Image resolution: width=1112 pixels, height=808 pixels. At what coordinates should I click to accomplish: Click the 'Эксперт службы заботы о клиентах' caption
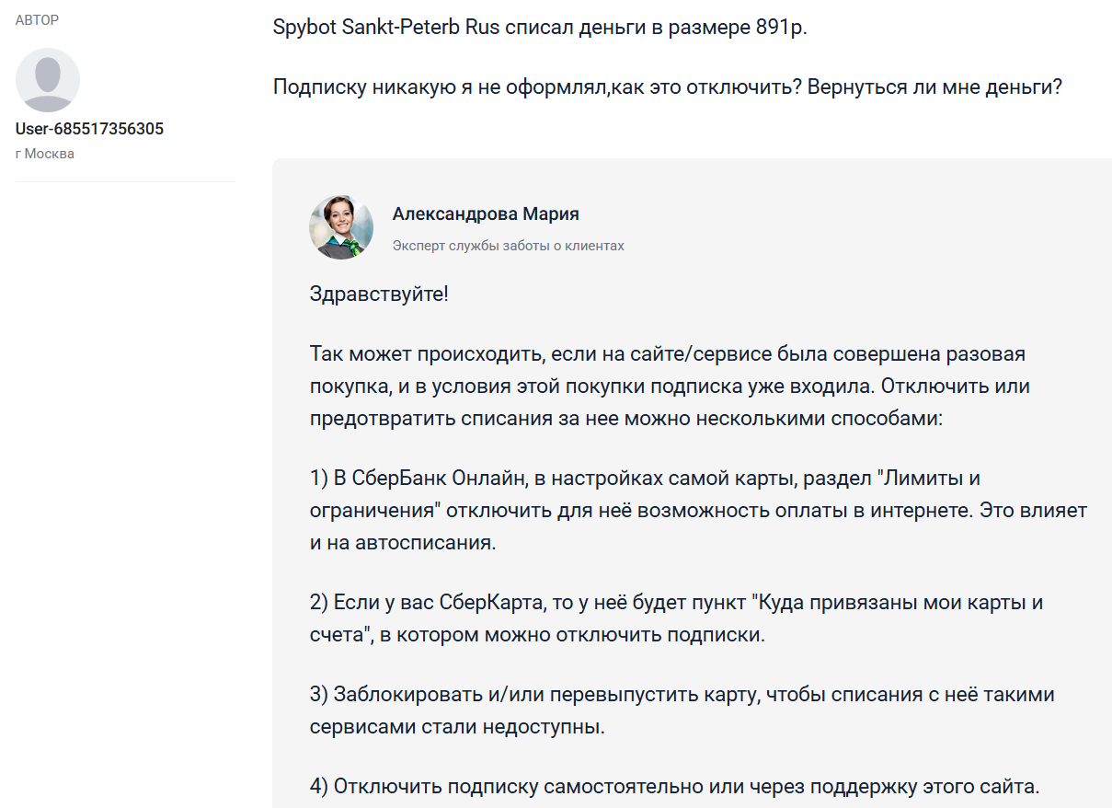508,246
